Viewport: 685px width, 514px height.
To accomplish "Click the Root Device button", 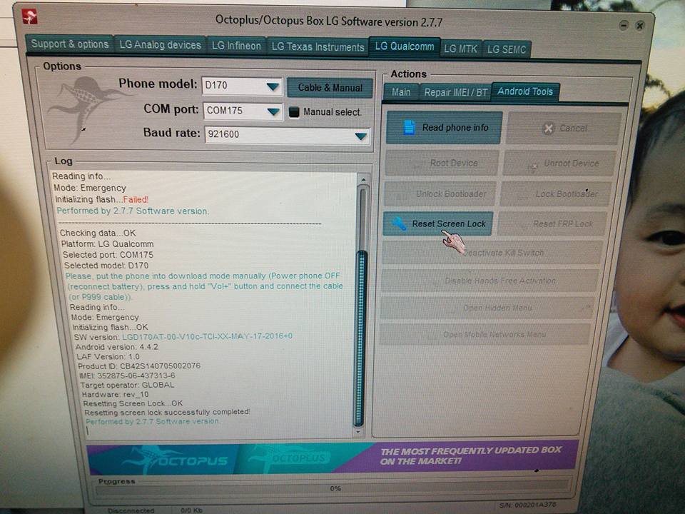I will (442, 163).
